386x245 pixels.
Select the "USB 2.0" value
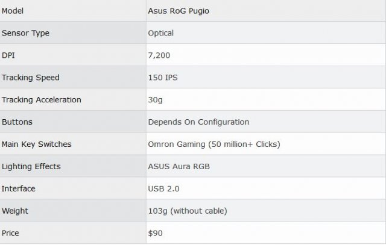(163, 189)
